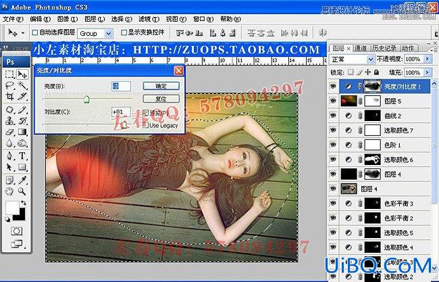Click align top edges icon in options bar
This screenshot has width=439, height=282.
pyautogui.click(x=180, y=33)
